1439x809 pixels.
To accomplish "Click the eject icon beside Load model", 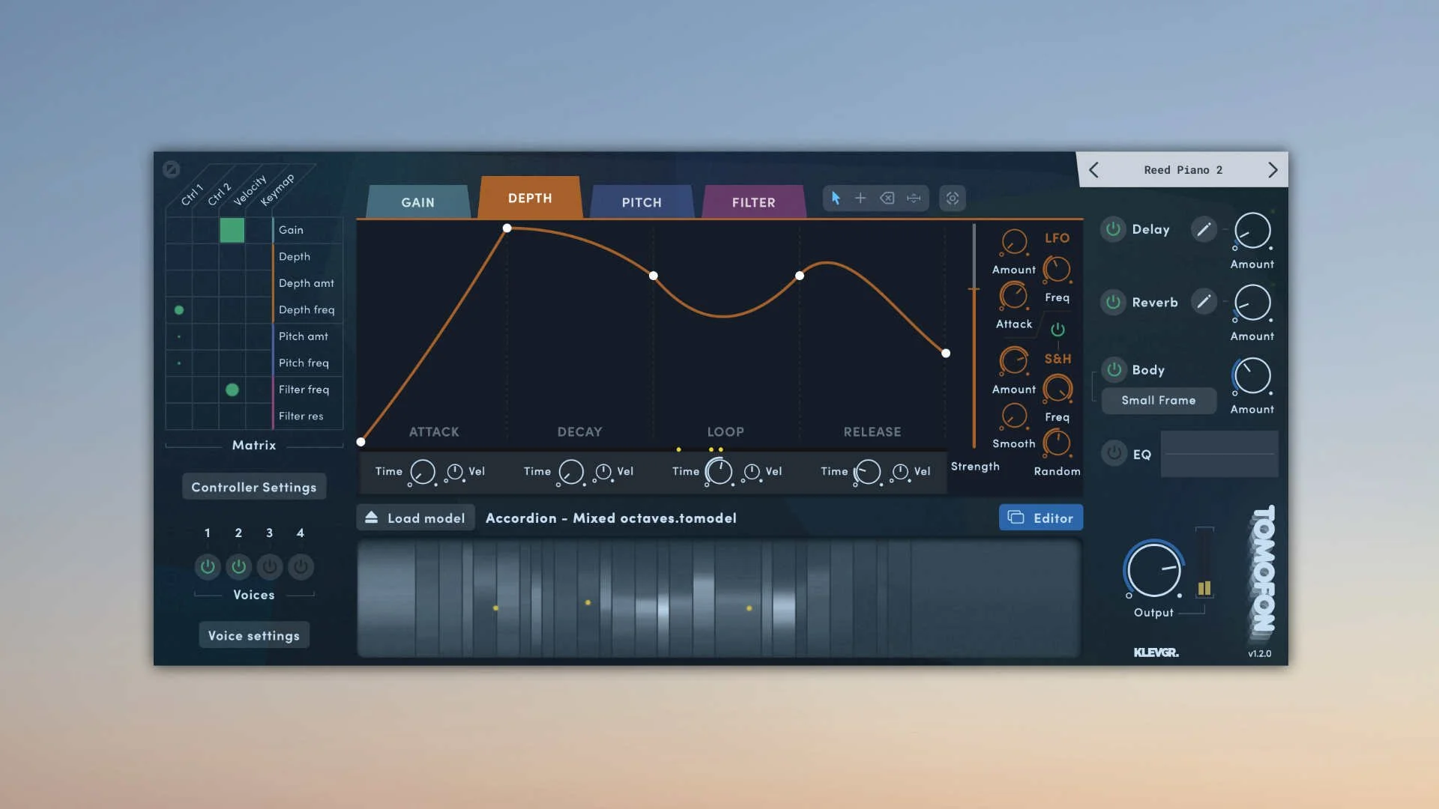I will pyautogui.click(x=371, y=518).
